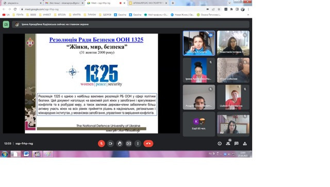Open the More options three-dot menu in Meet
The height and width of the screenshot is (187, 330).
[x=138, y=143]
